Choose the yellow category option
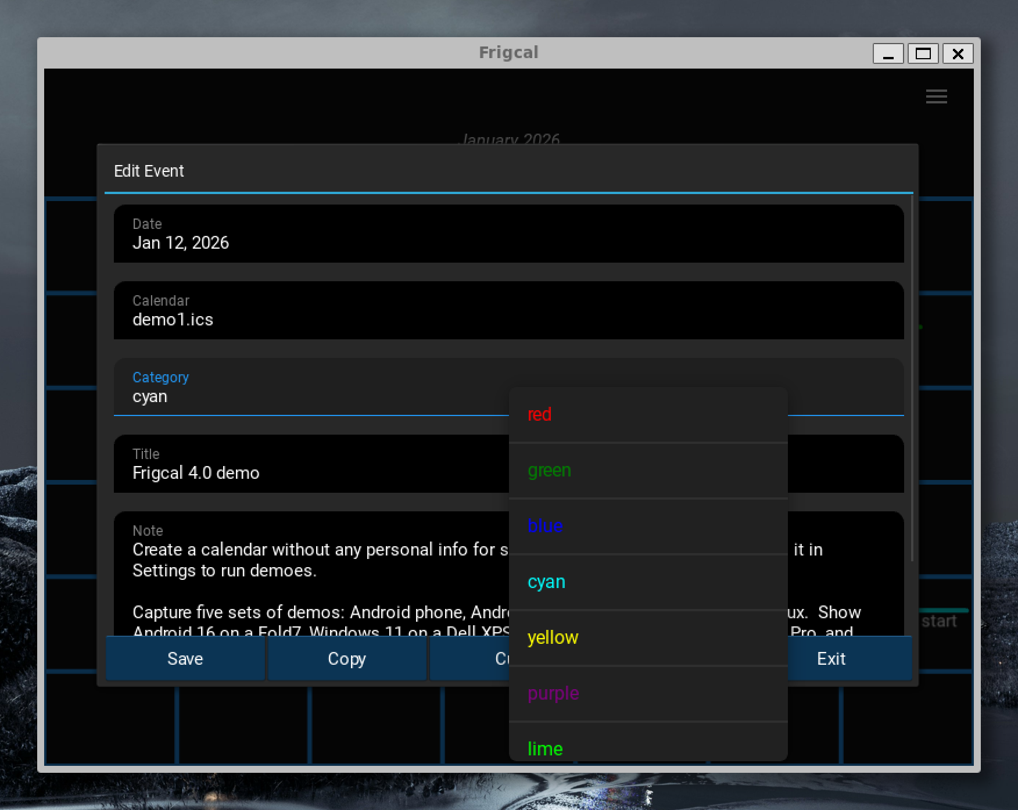Screen dimensions: 1018x810 [648, 638]
